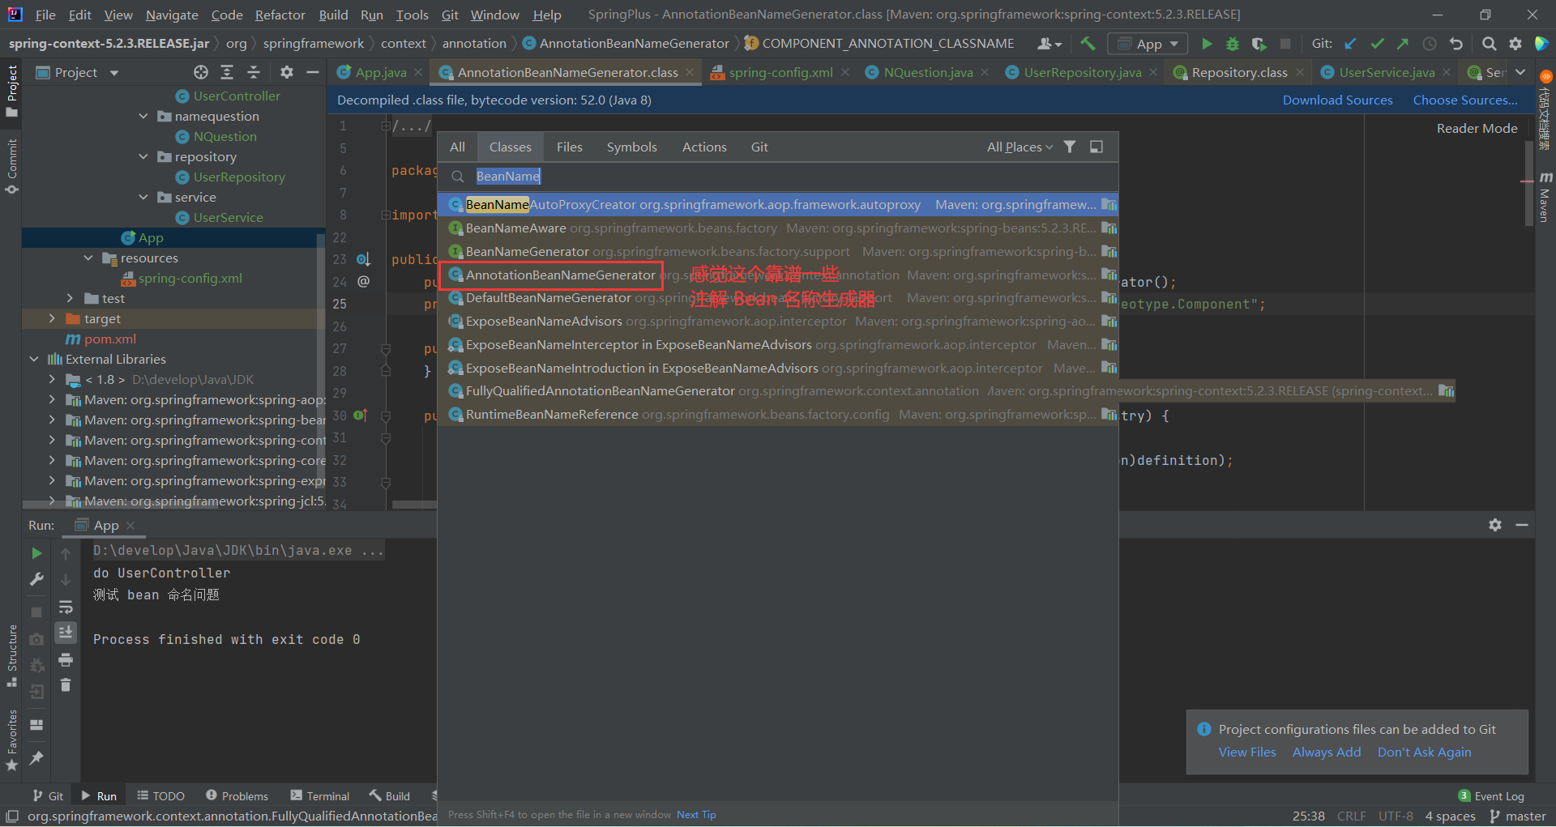The image size is (1556, 827).
Task: Open the Terminal tool window
Action: coord(320,796)
